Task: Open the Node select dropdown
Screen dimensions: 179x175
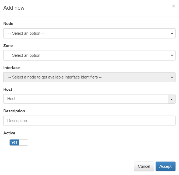Action: pyautogui.click(x=86, y=33)
